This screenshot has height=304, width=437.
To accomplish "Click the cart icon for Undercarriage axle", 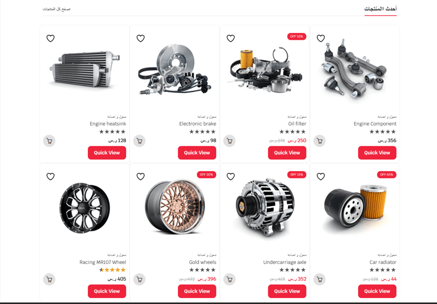I will pos(229,279).
